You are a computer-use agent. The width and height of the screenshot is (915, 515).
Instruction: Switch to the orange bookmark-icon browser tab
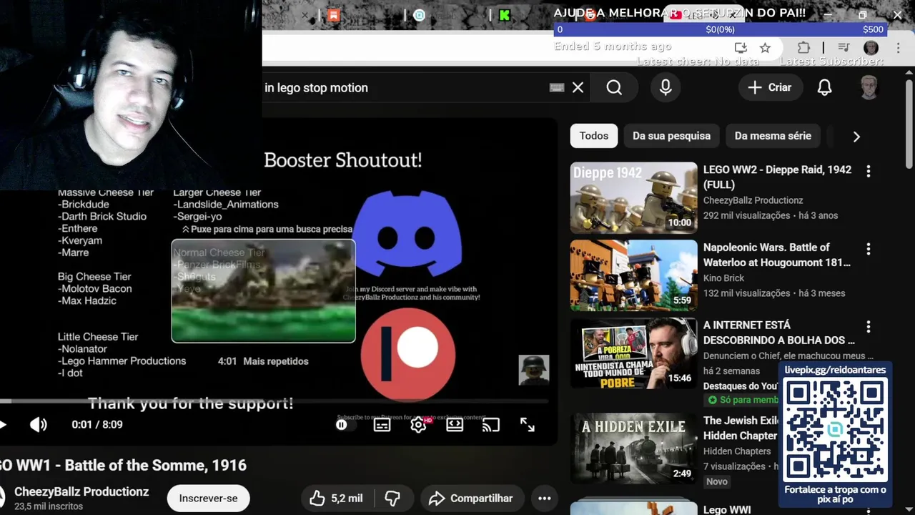334,15
